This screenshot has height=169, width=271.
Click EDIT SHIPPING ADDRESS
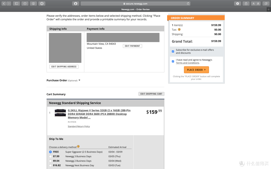[64, 67]
